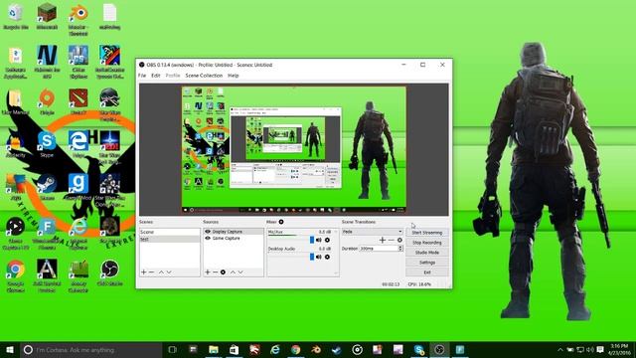Remove the selected source with the minus icon
Screen dimensions: 636x358
(215, 271)
